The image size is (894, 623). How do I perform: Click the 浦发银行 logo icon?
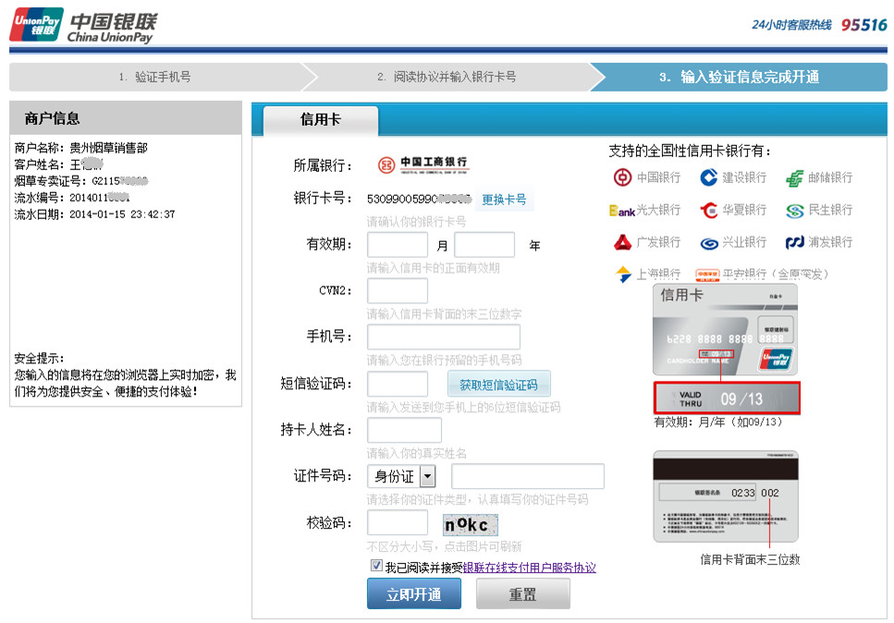click(794, 243)
